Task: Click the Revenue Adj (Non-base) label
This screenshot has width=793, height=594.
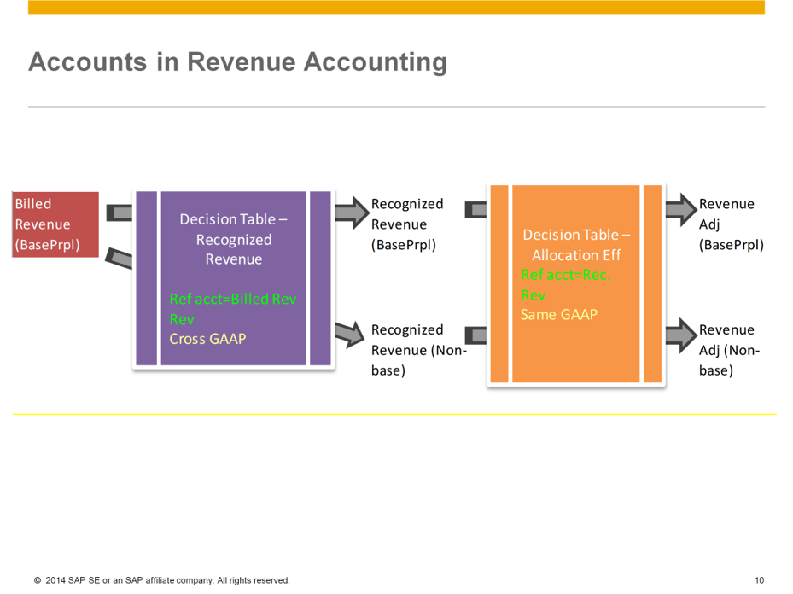Action: coord(730,350)
